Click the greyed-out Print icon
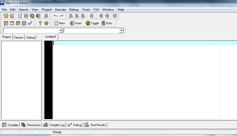The width and height of the screenshot is (237, 136). 46,16
